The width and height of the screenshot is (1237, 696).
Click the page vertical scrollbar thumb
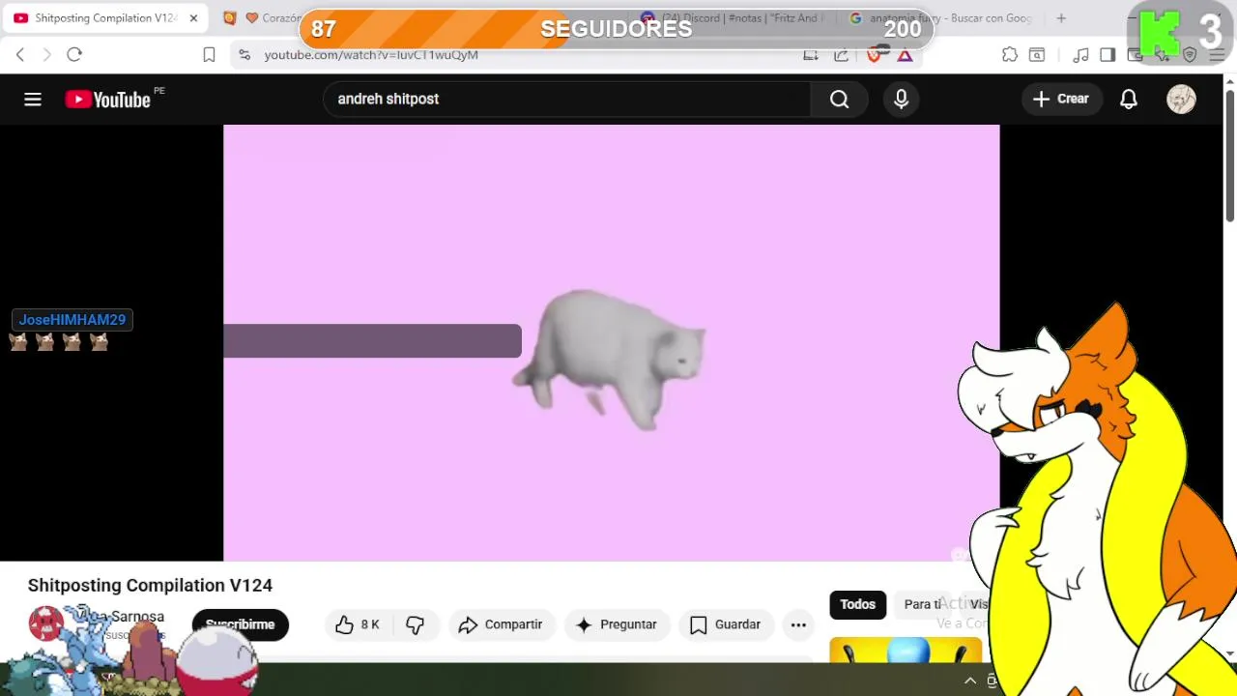pos(1229,155)
